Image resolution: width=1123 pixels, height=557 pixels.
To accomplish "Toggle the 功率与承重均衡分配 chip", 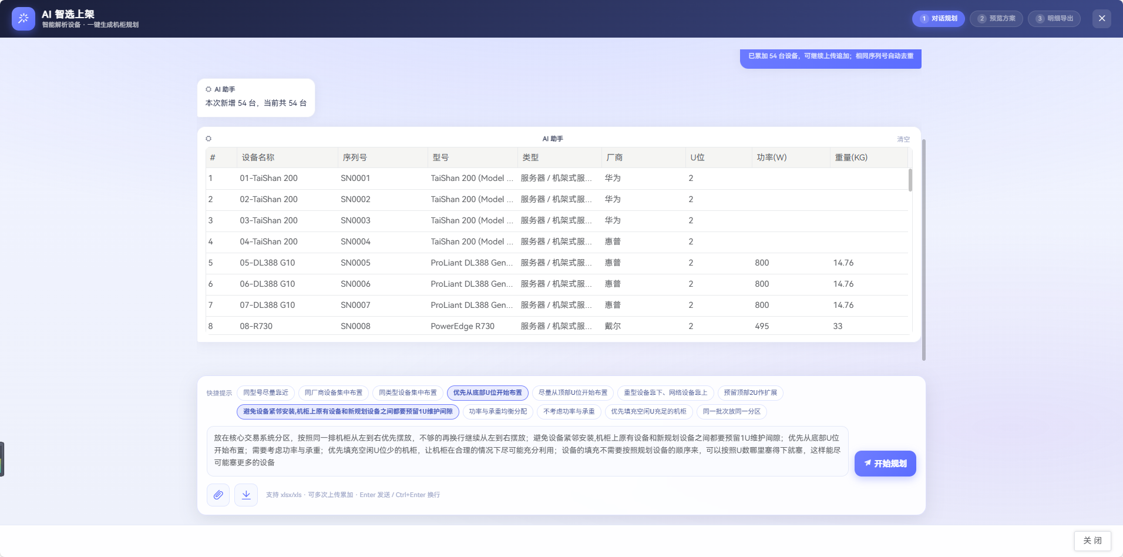I will click(x=498, y=411).
